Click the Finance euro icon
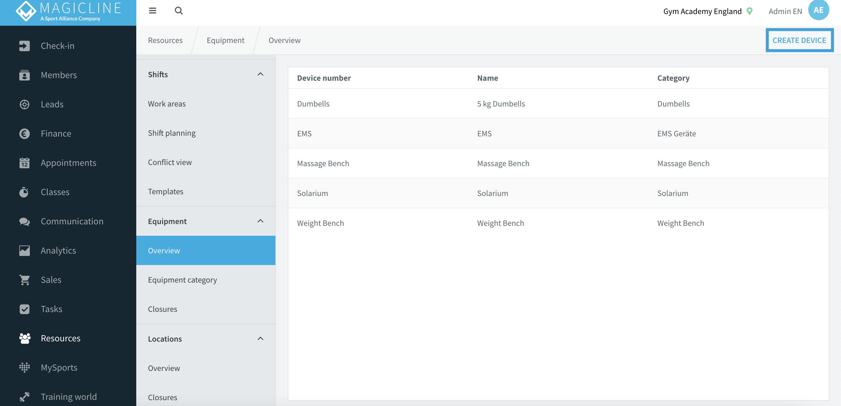The height and width of the screenshot is (406, 841). (25, 134)
